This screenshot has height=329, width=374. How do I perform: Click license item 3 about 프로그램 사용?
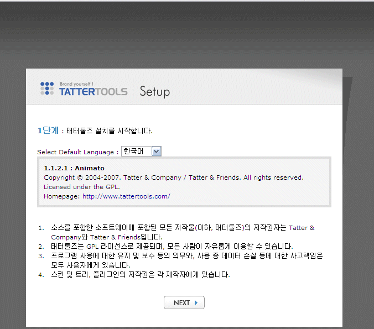click(x=187, y=260)
